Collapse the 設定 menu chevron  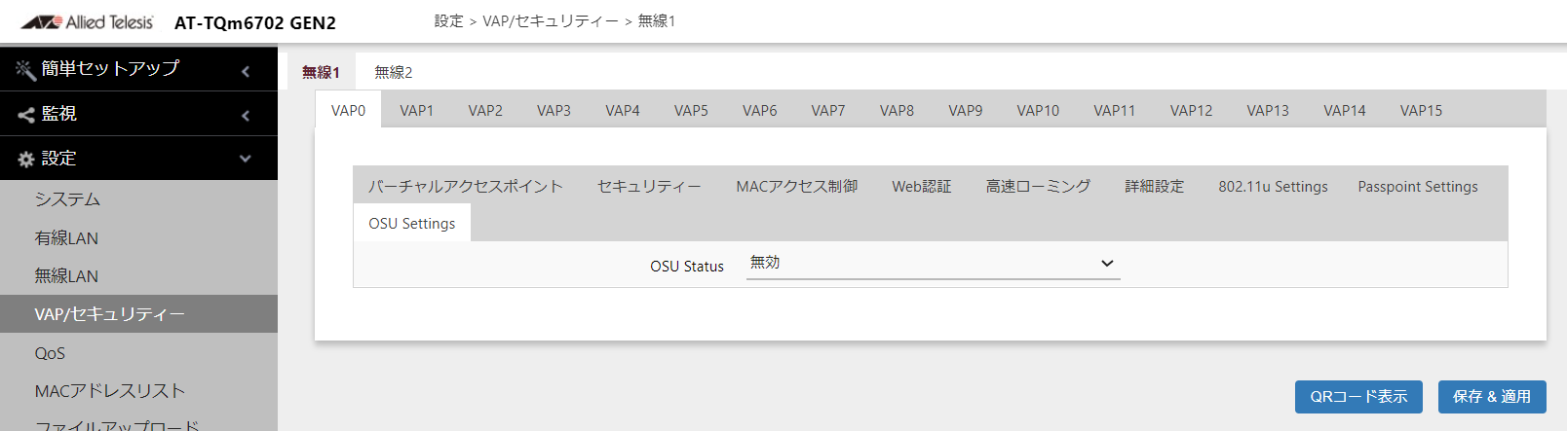click(246, 159)
